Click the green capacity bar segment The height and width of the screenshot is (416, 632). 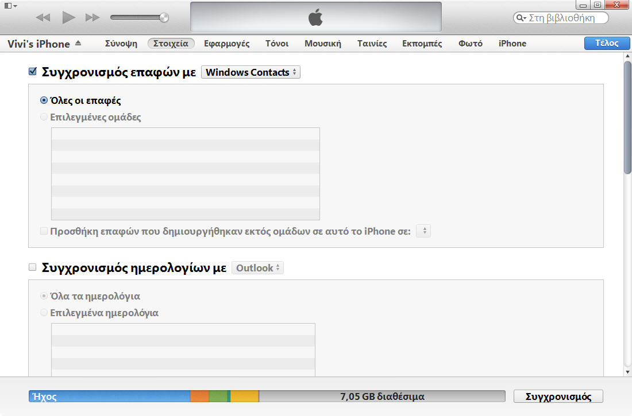(218, 396)
